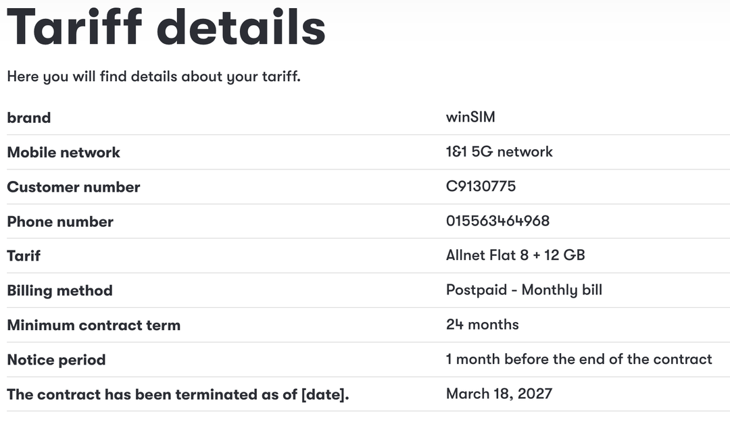Screen dimensions: 730x426
Task: Select the "24 months" contract term value
Action: pyautogui.click(x=483, y=325)
